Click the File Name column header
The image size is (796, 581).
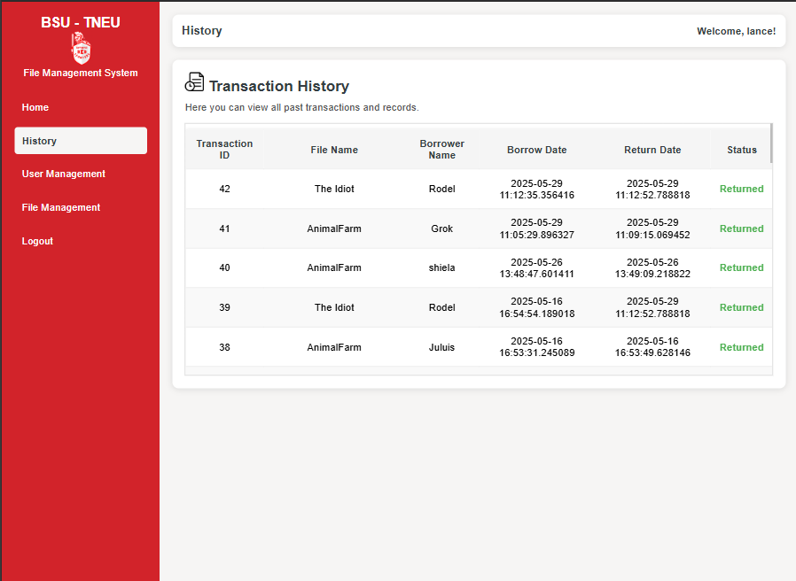[x=334, y=150]
